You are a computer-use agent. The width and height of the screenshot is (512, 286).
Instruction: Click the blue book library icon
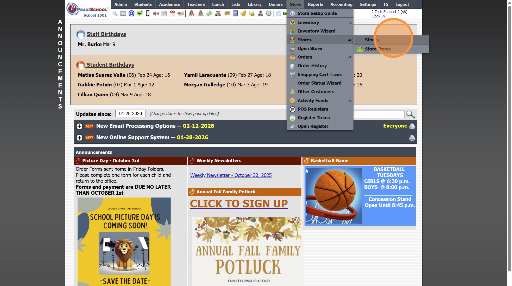click(235, 13)
